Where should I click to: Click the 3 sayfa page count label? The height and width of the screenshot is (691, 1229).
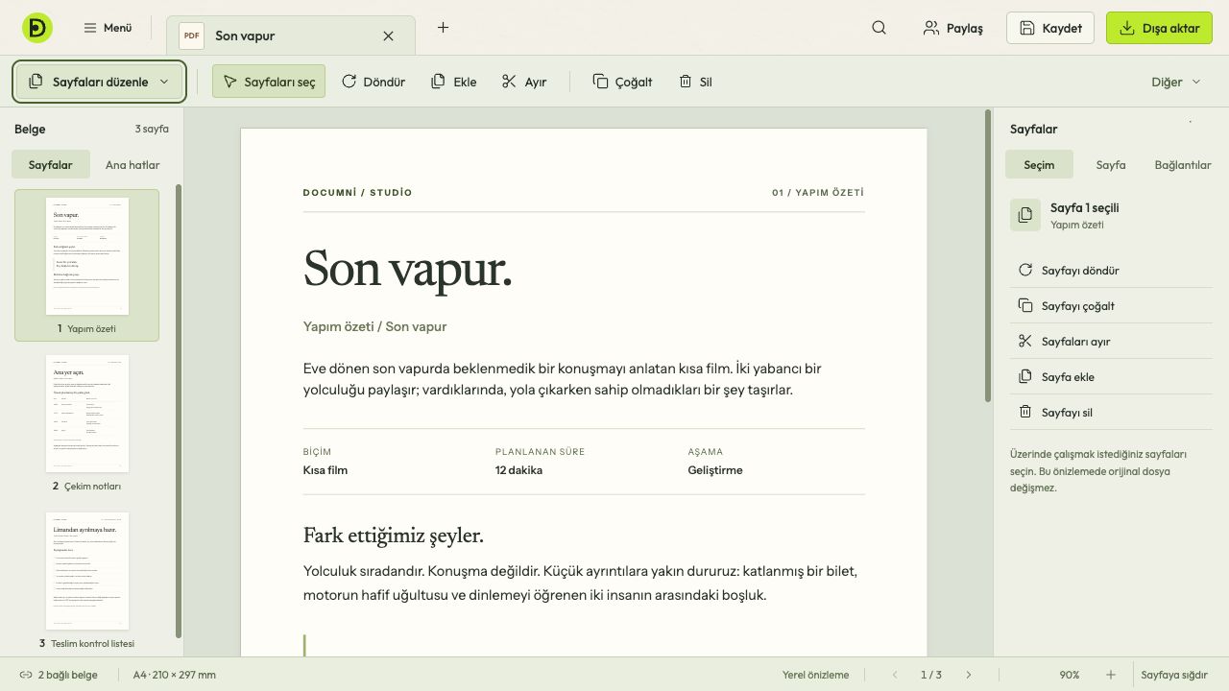click(x=152, y=129)
